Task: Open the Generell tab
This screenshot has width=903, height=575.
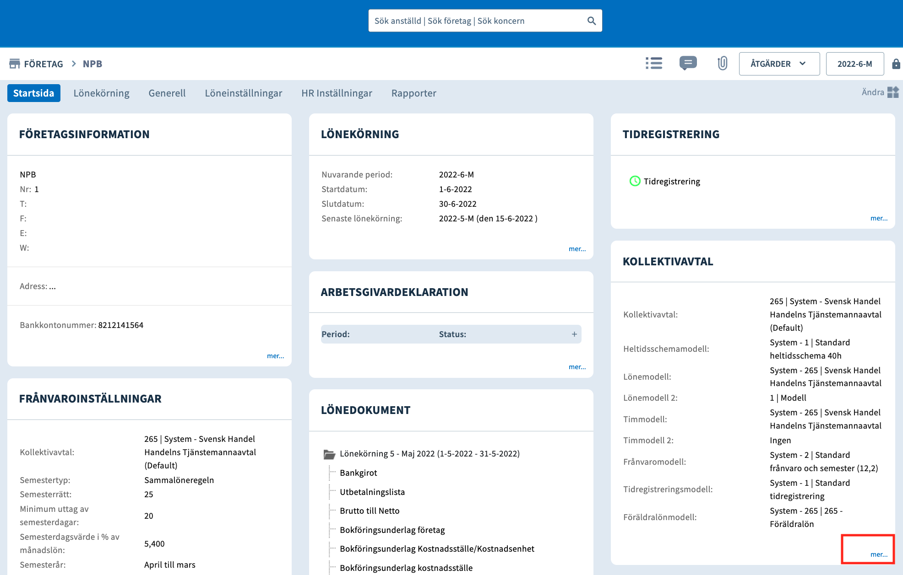Action: [167, 93]
